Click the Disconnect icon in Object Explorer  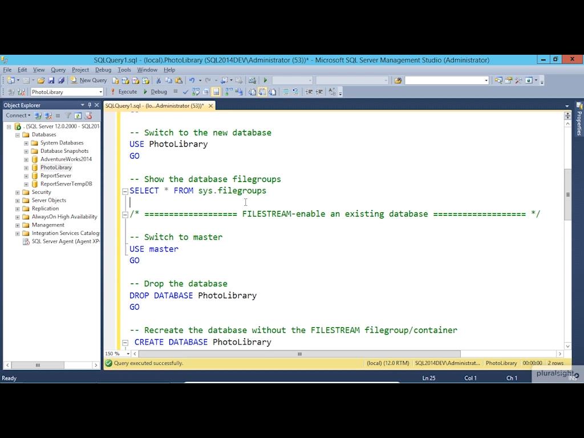(48, 116)
